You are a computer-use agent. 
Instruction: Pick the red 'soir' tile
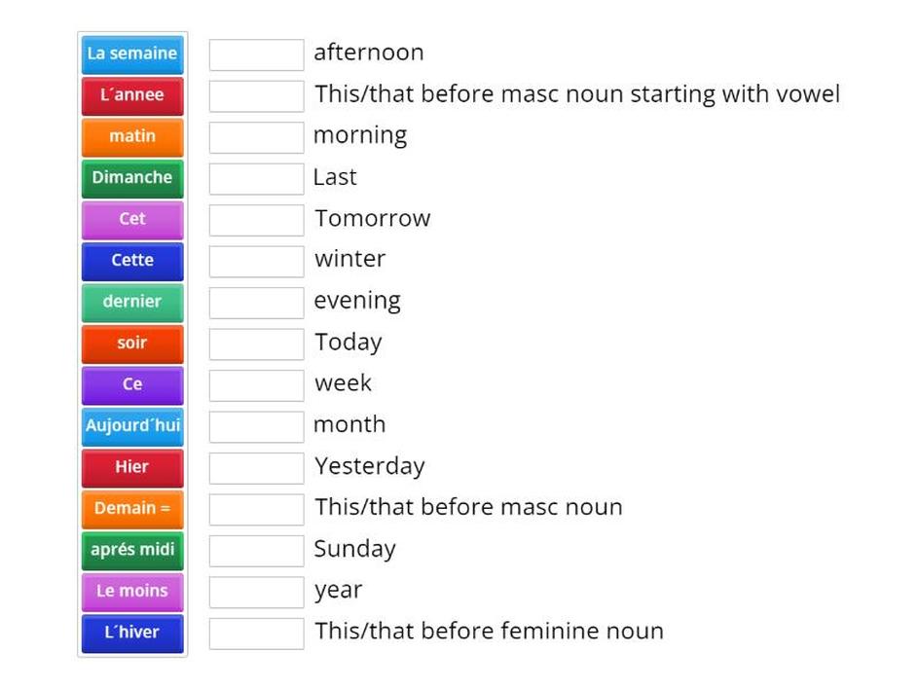(132, 344)
